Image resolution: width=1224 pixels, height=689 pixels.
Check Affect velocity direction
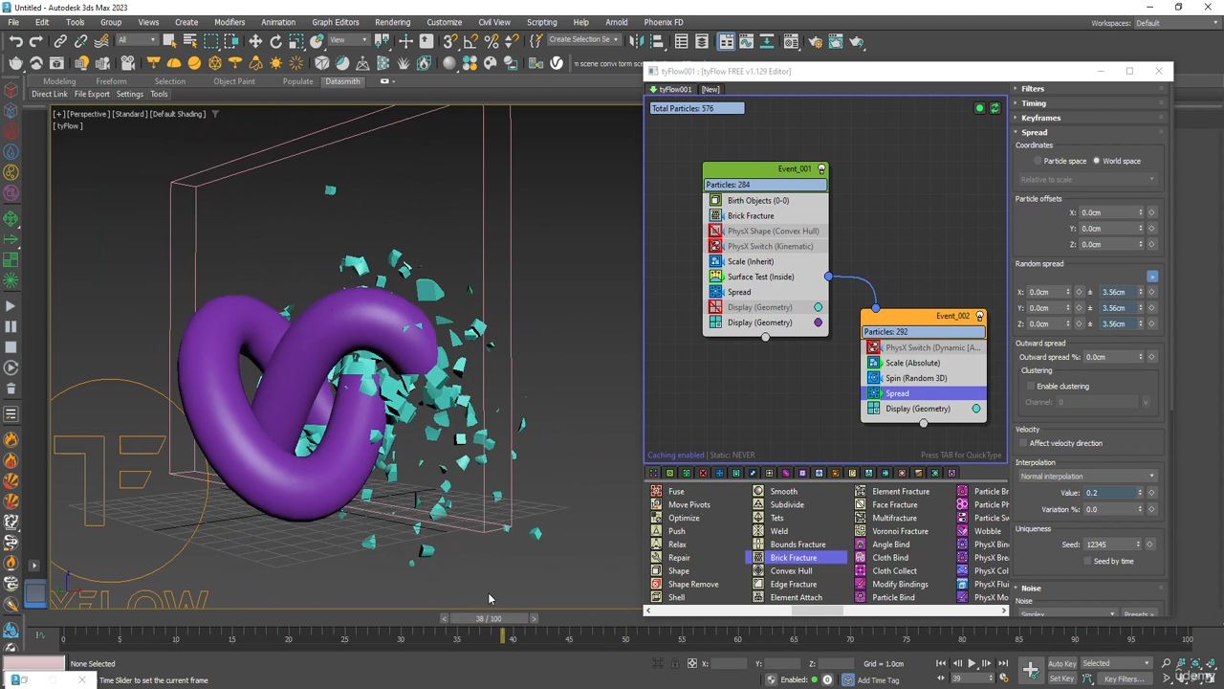1023,443
